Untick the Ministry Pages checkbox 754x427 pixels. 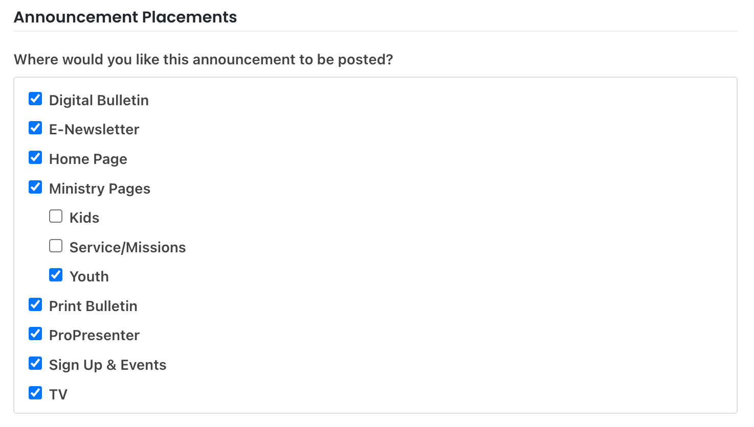tap(35, 187)
